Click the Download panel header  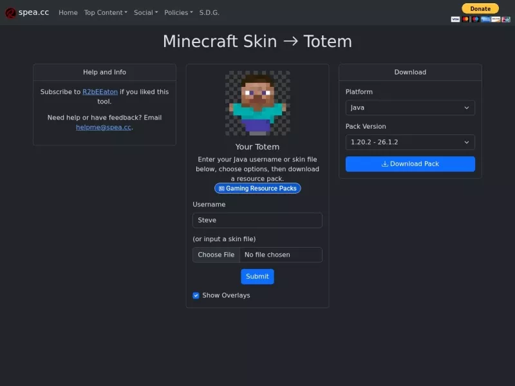[410, 72]
